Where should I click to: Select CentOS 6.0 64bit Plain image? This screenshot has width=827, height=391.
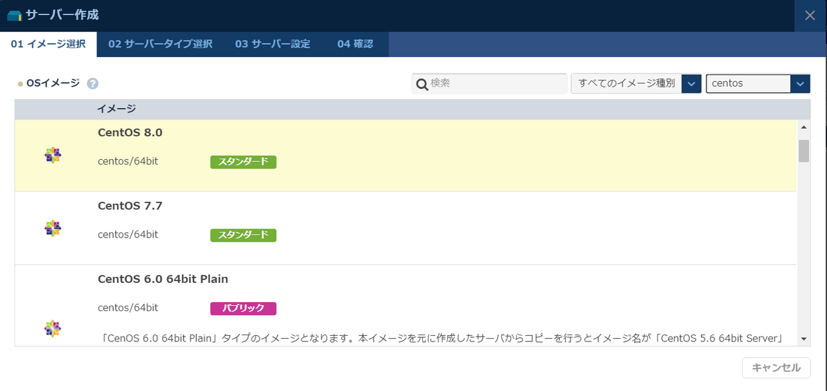406,305
